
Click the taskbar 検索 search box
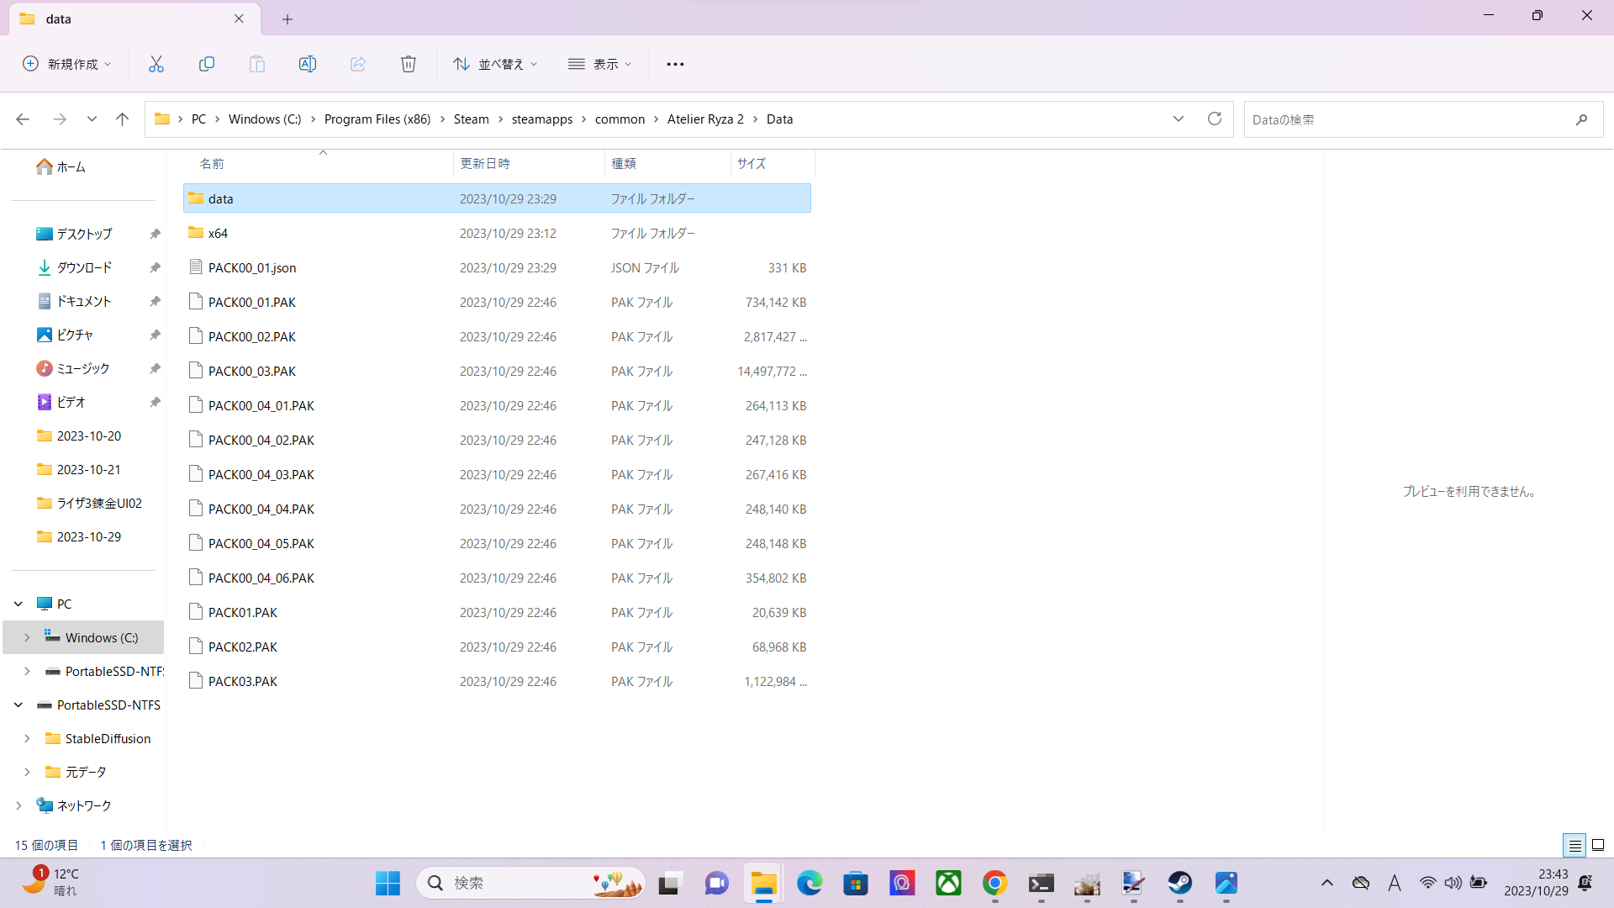(530, 883)
